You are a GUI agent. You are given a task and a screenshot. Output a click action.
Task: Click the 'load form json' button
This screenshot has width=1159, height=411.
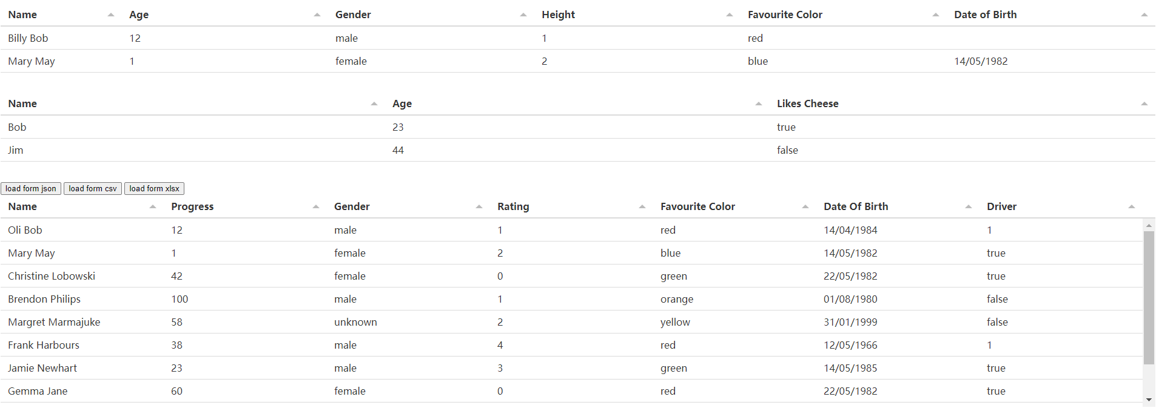click(x=31, y=189)
